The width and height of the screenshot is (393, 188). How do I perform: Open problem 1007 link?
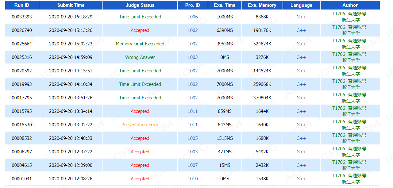point(193,165)
